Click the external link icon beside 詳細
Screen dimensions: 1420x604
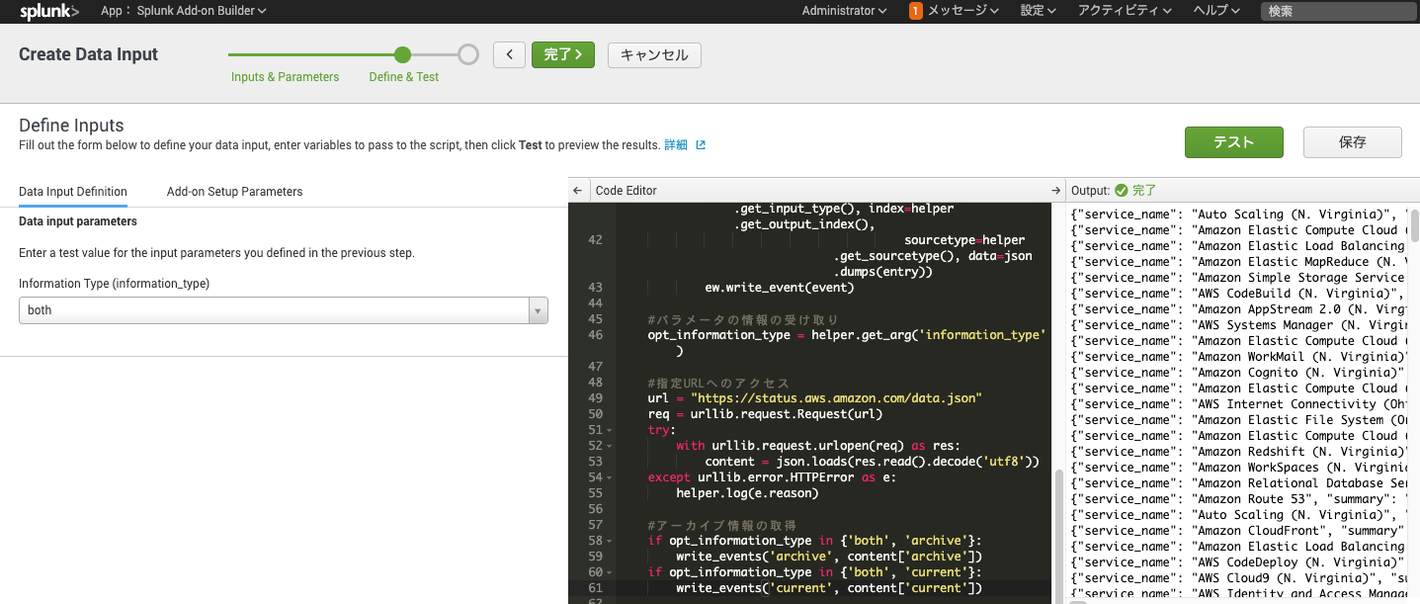[701, 145]
